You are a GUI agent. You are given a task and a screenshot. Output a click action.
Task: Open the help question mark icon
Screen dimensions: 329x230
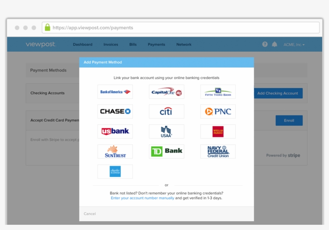(x=265, y=44)
